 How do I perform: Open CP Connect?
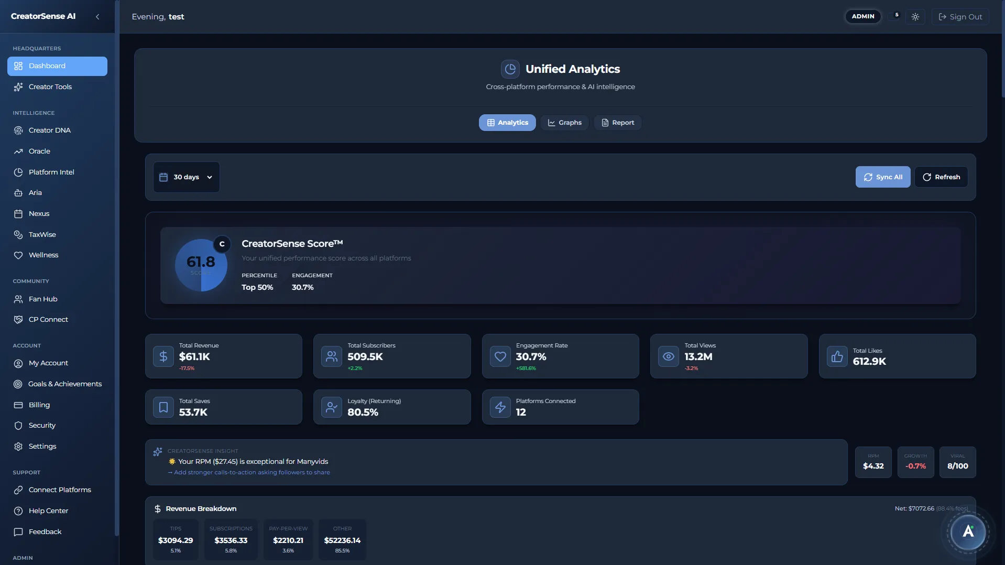click(x=48, y=319)
